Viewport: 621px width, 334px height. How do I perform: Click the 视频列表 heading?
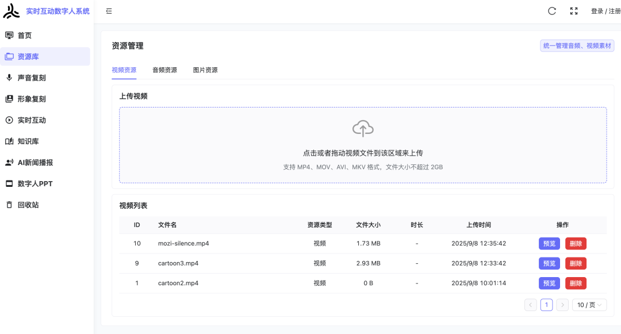pos(133,206)
